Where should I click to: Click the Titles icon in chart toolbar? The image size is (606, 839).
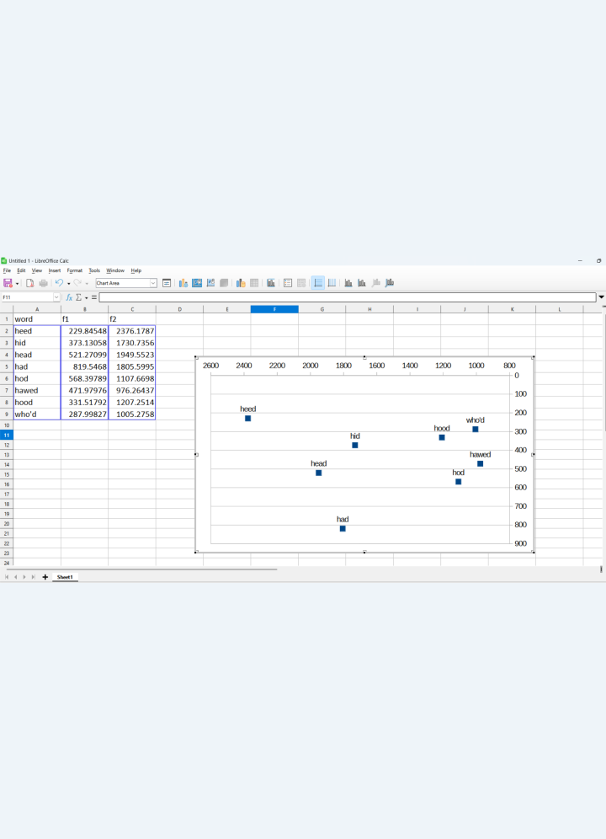271,283
